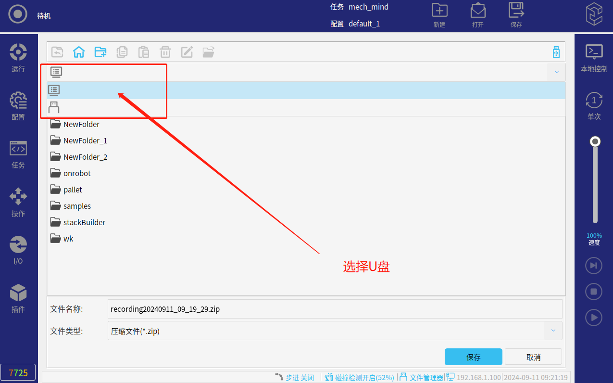Click the 新建 new task icon

click(x=439, y=15)
